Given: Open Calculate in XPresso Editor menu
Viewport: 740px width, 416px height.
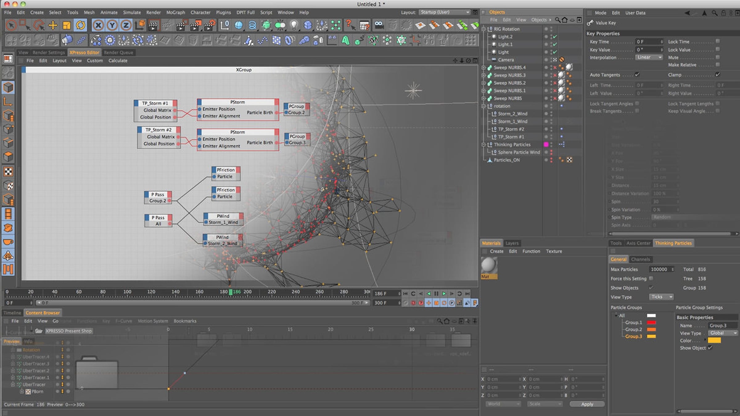Looking at the screenshot, I should pyautogui.click(x=118, y=61).
